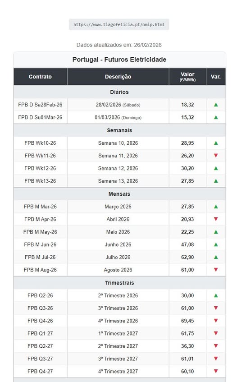Screen dimensions: 237x382
Task: Click the Var. column header
Action: click(215, 77)
